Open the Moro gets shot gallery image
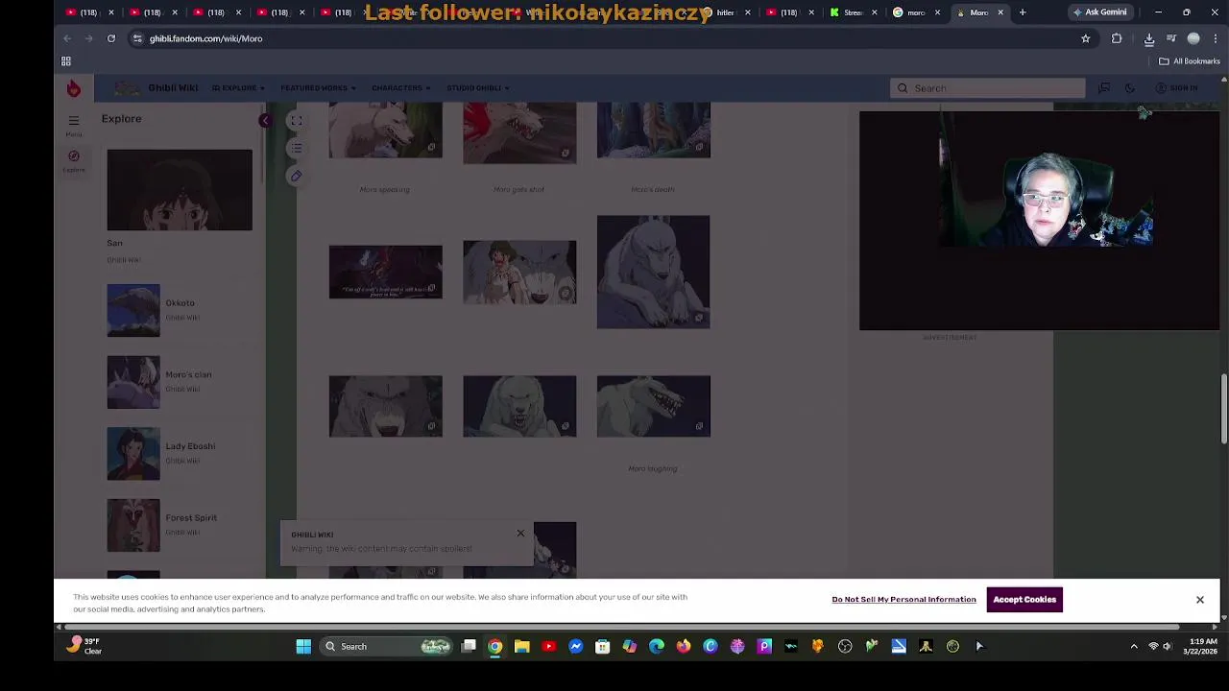Viewport: 1229px width, 691px height. (x=519, y=132)
